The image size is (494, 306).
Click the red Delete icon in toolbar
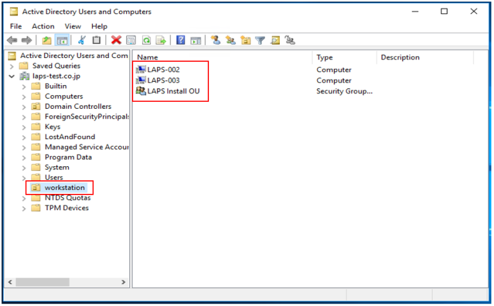pos(116,40)
